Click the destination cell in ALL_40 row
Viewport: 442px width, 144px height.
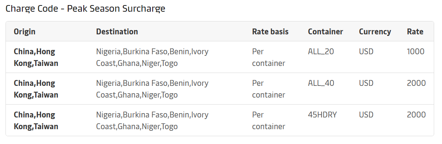(152, 89)
